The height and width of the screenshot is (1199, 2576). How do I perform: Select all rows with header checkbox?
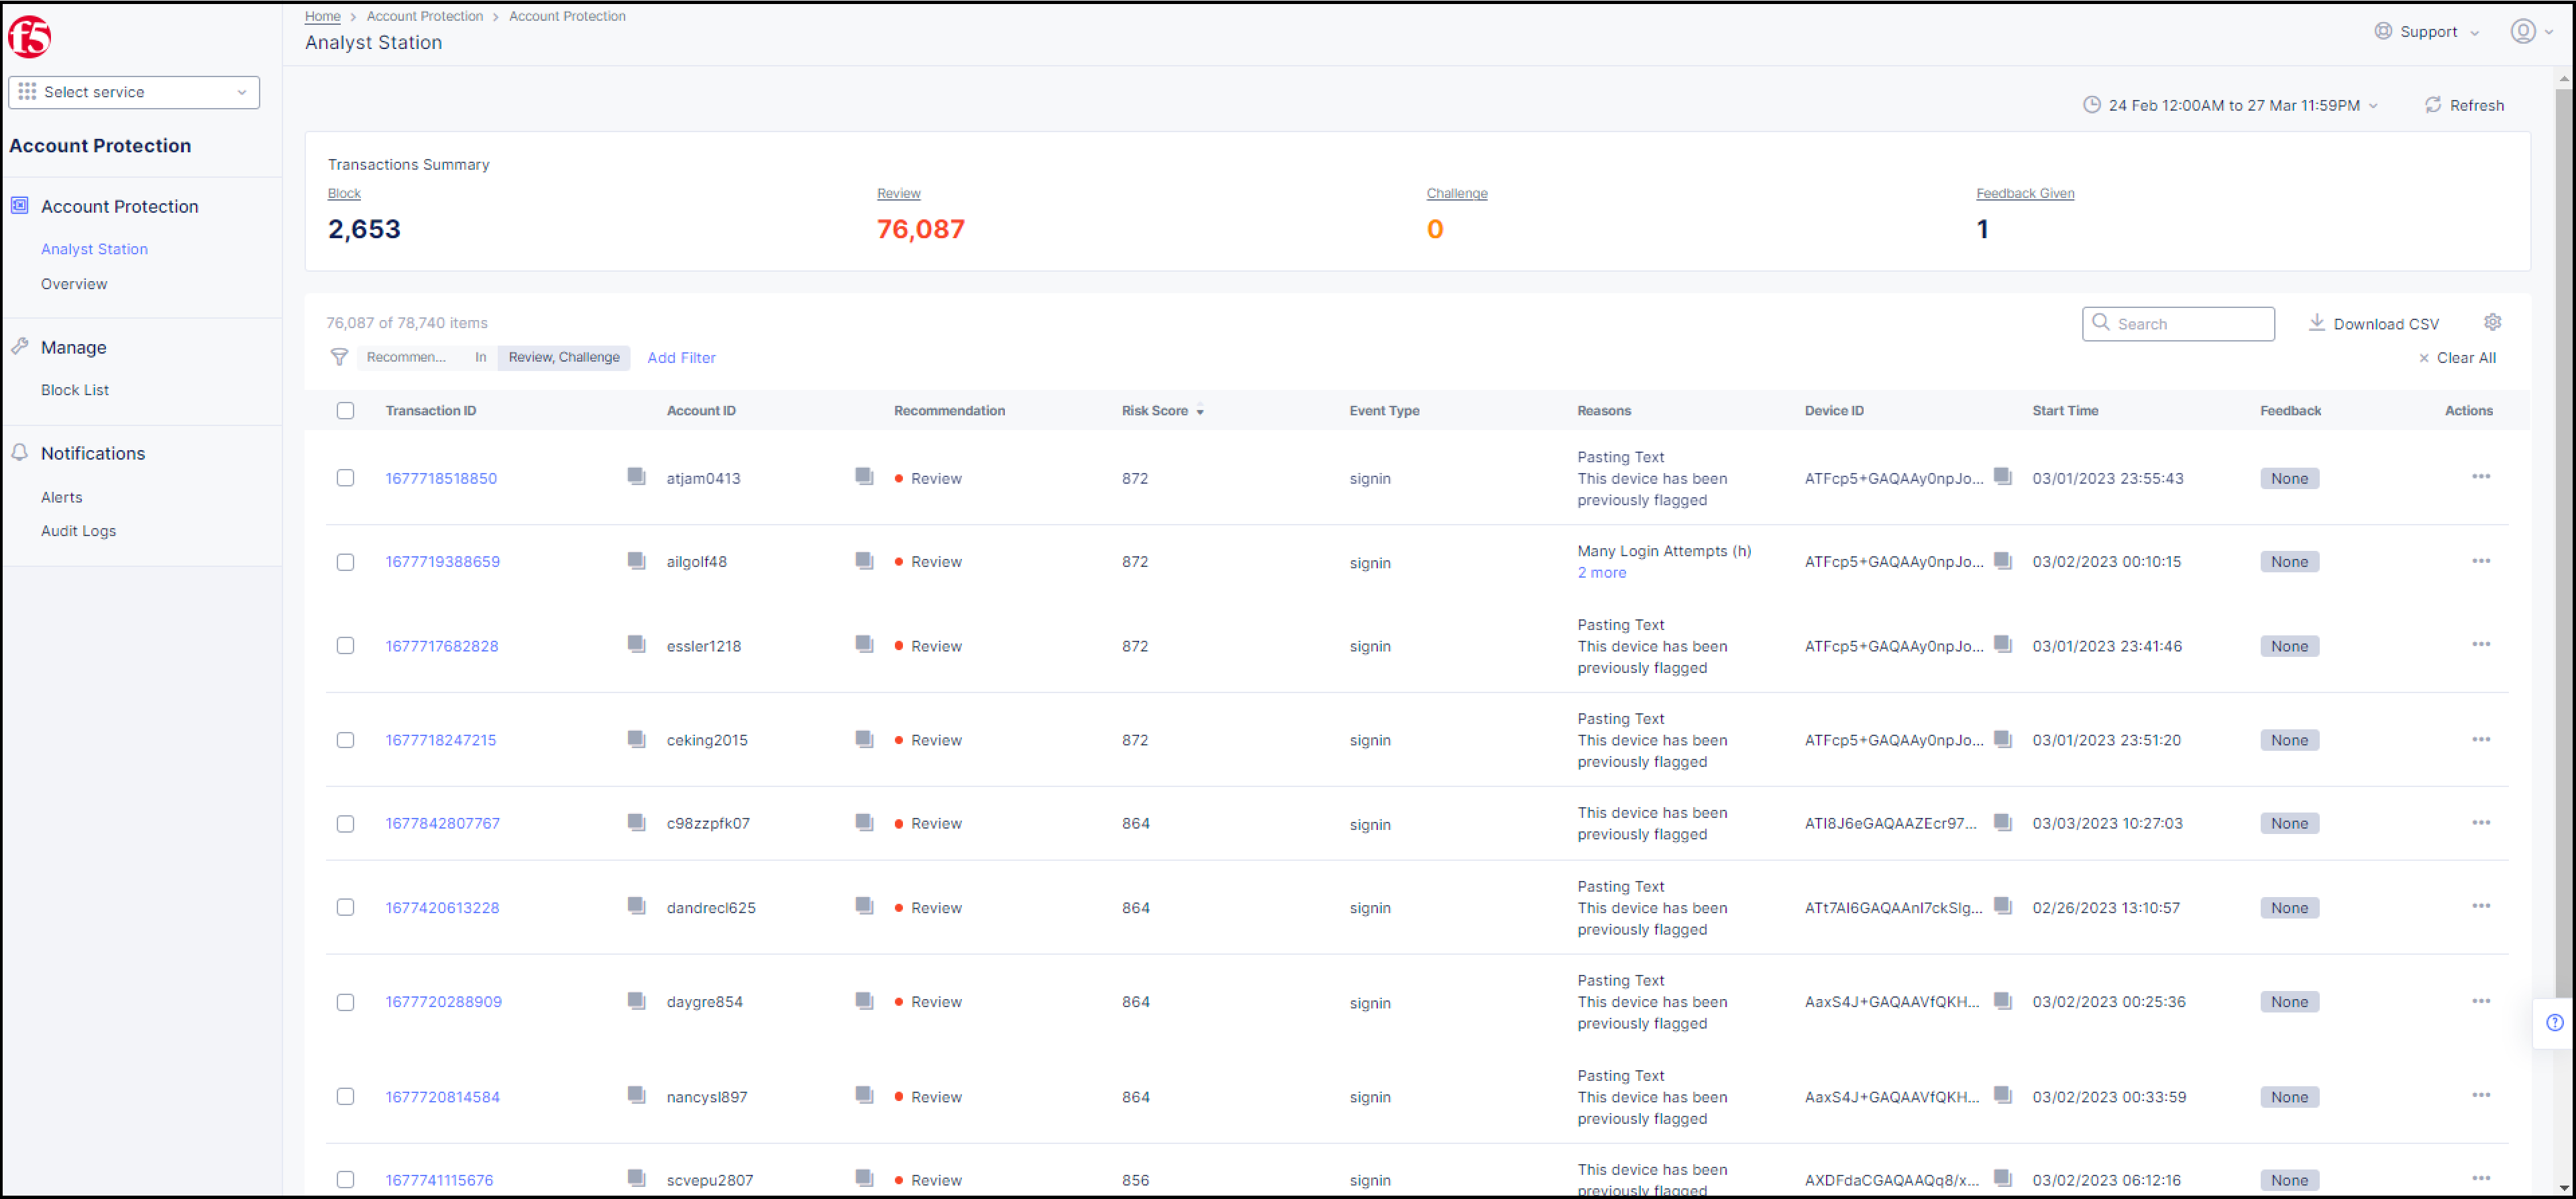pyautogui.click(x=345, y=410)
